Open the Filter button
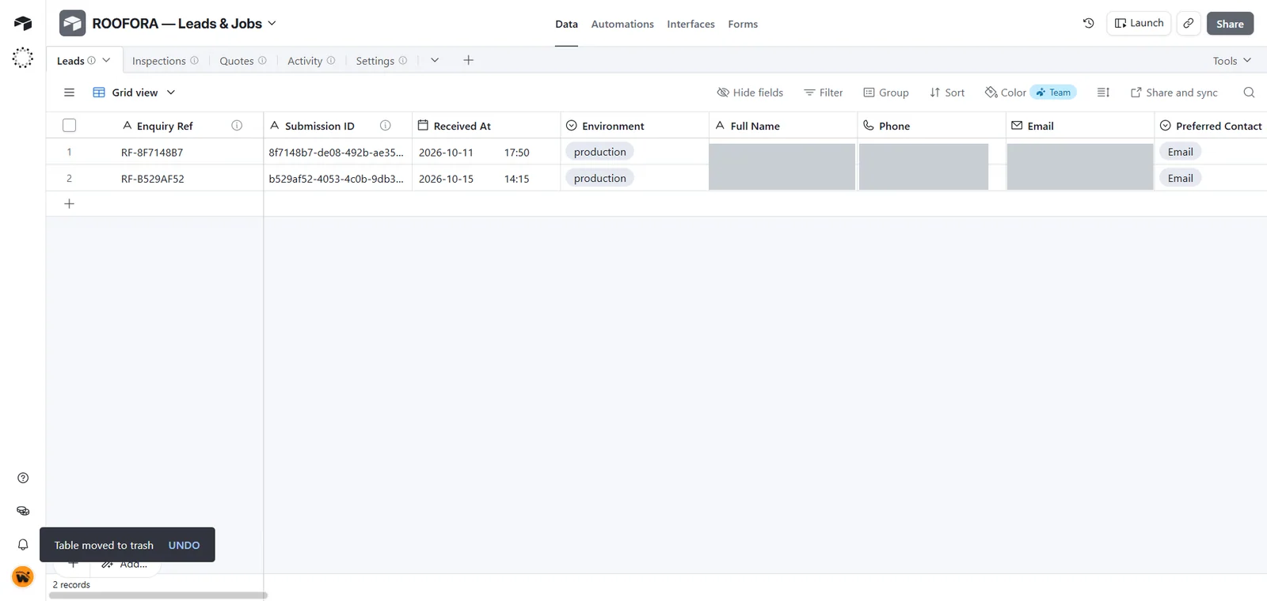The height and width of the screenshot is (601, 1267). tap(824, 93)
